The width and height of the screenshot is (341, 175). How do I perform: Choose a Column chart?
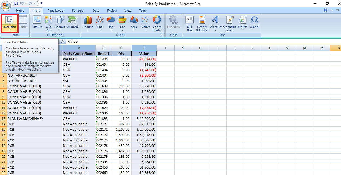[88, 23]
